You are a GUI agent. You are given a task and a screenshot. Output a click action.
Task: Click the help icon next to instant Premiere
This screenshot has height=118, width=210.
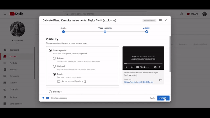point(85,82)
